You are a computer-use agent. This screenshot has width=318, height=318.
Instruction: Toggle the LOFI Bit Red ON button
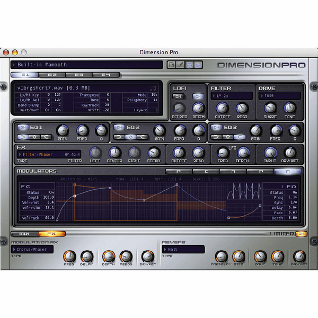coord(178,96)
